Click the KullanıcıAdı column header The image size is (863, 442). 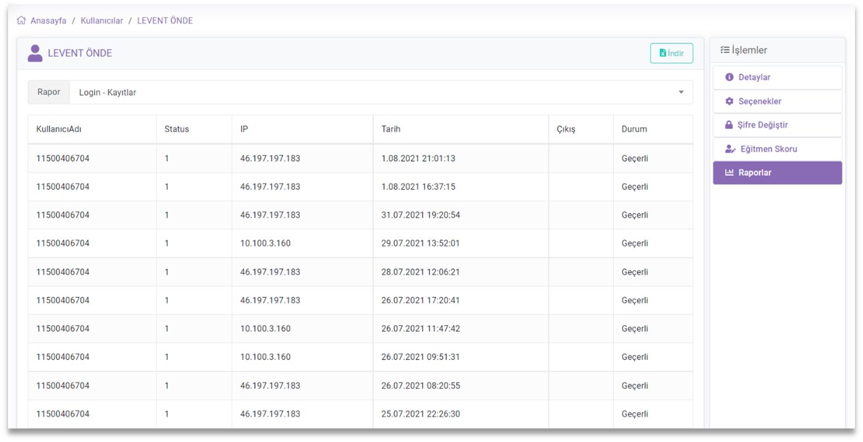point(59,129)
